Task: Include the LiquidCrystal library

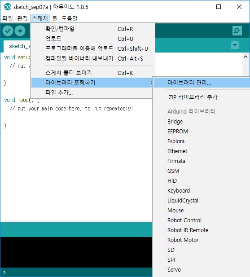Action: [x=202, y=201]
